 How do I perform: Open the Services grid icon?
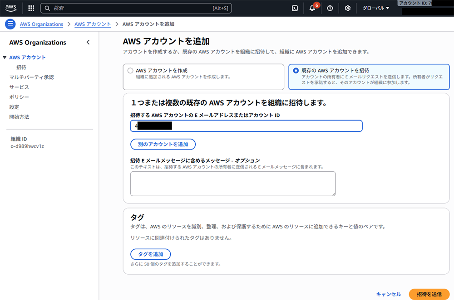[30, 8]
